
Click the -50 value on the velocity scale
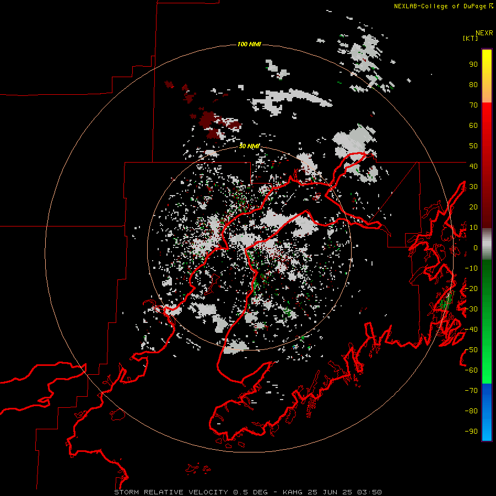tap(471, 349)
